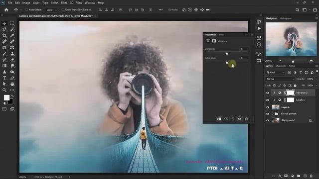Delete adjustment layer with Properties trash icon
This screenshot has height=179, width=319.
pyautogui.click(x=246, y=119)
